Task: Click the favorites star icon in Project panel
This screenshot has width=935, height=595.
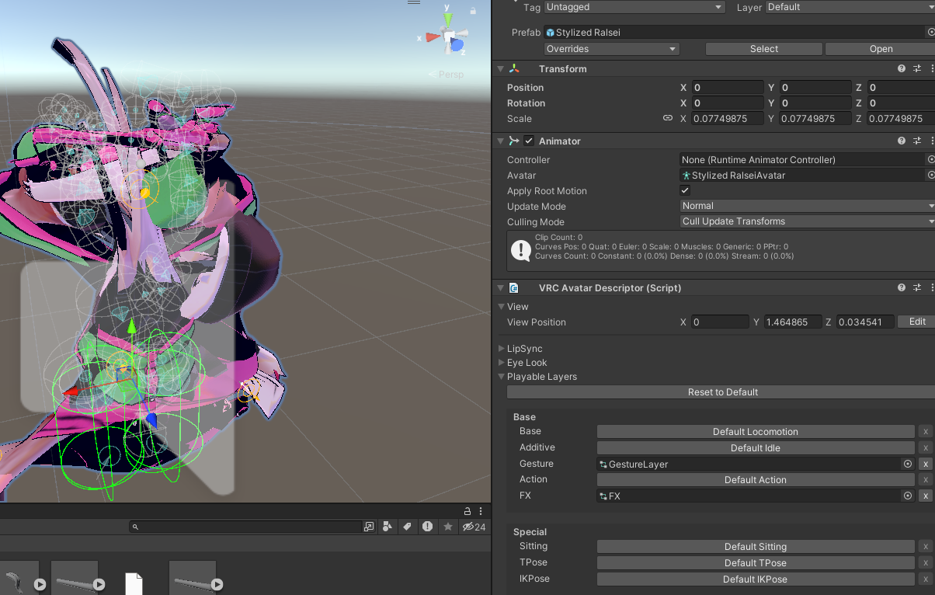Action: coord(448,527)
